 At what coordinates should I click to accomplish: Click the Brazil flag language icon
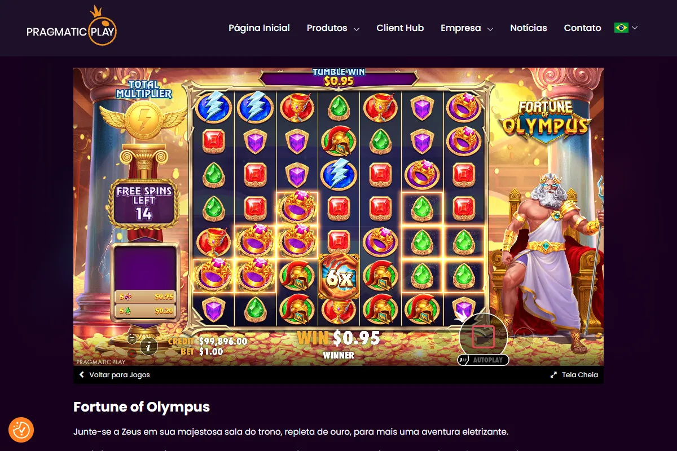621,28
